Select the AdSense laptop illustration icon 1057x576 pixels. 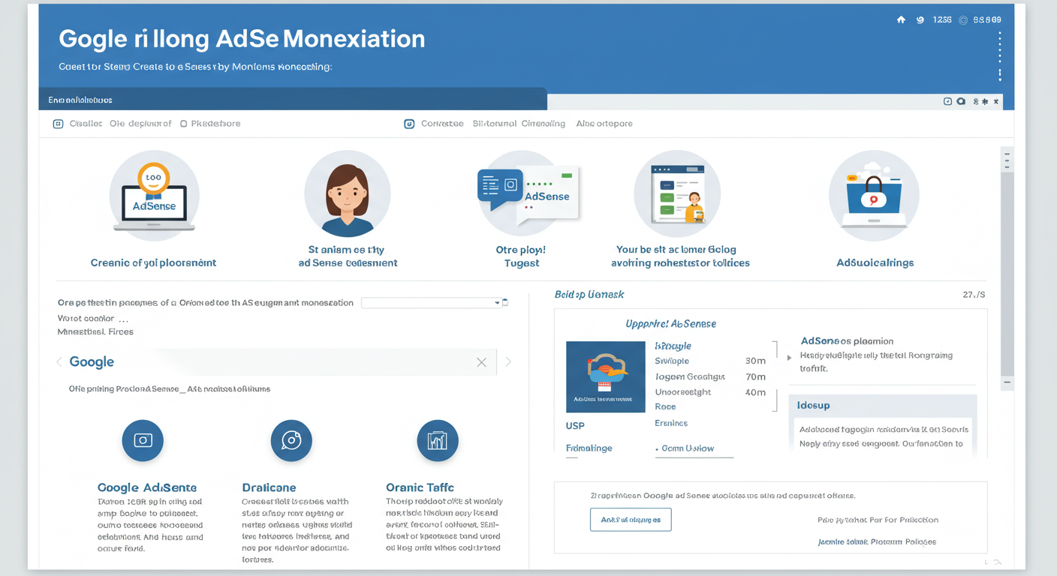tap(154, 196)
